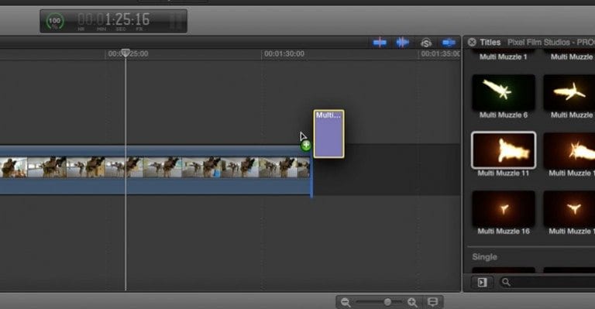Select the Multi Muzzle 16 title thumbnail
The height and width of the screenshot is (309, 595).
pyautogui.click(x=503, y=208)
